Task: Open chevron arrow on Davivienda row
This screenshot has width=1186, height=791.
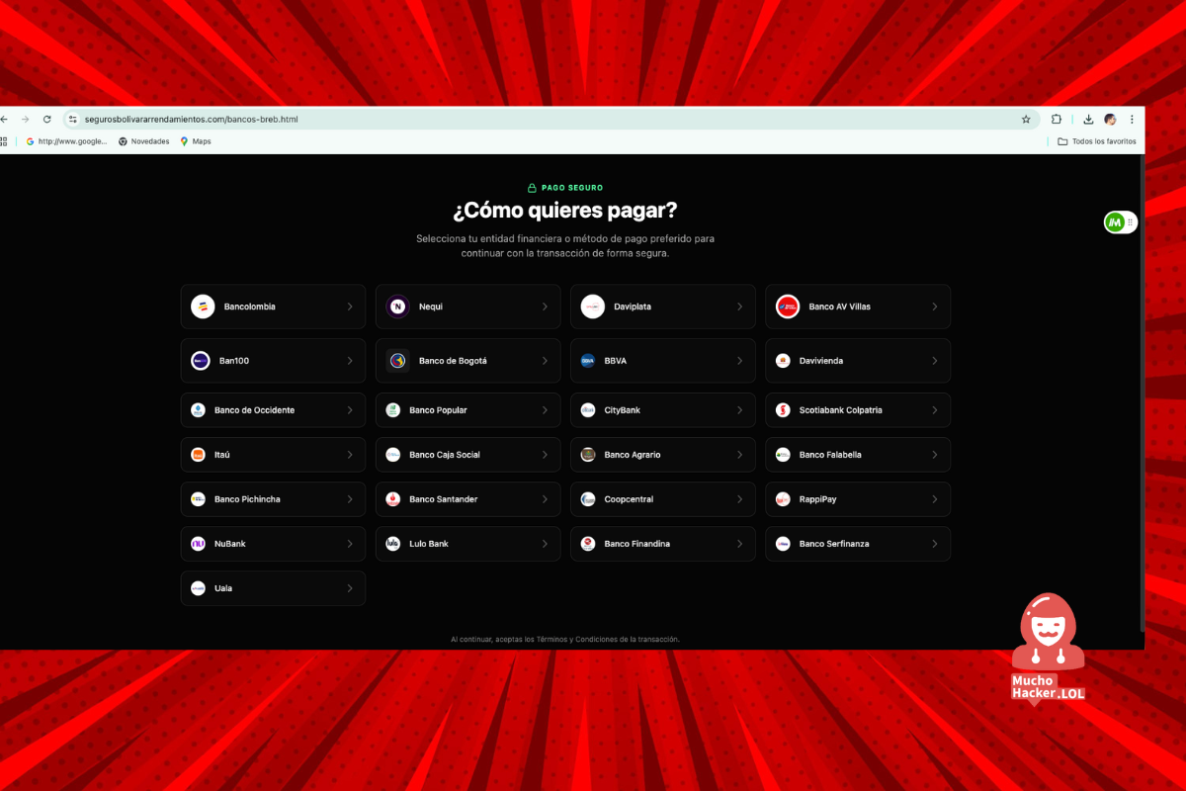Action: pyautogui.click(x=935, y=361)
